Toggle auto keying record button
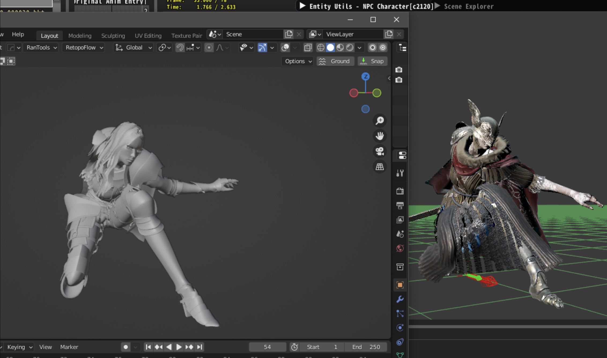This screenshot has height=358, width=607. click(125, 347)
